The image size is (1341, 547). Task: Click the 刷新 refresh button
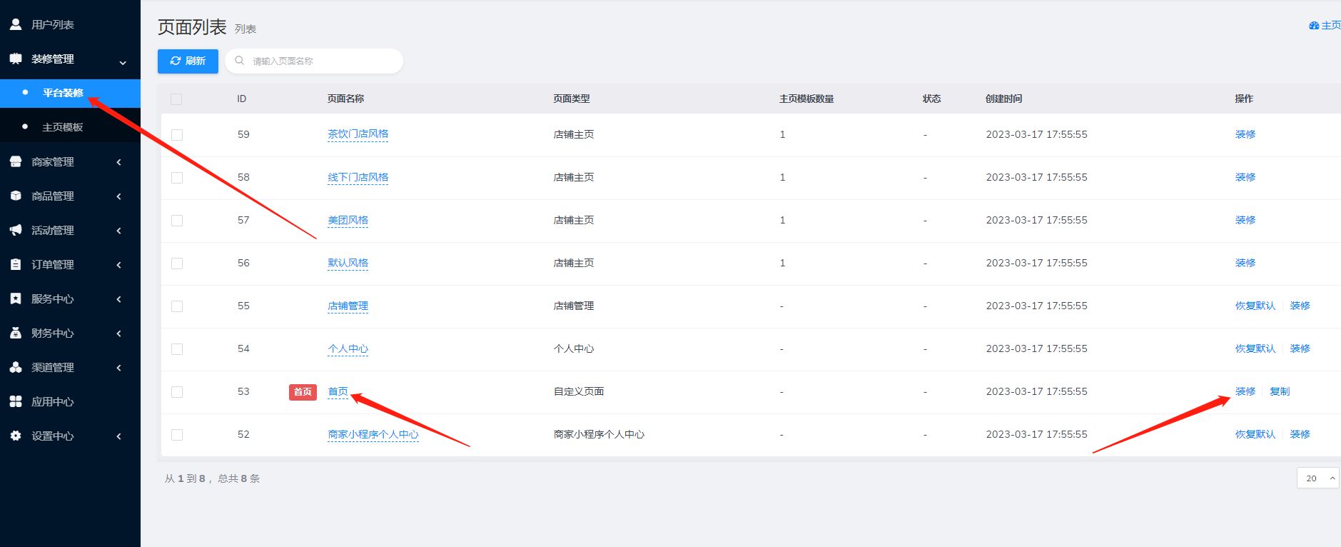tap(188, 61)
